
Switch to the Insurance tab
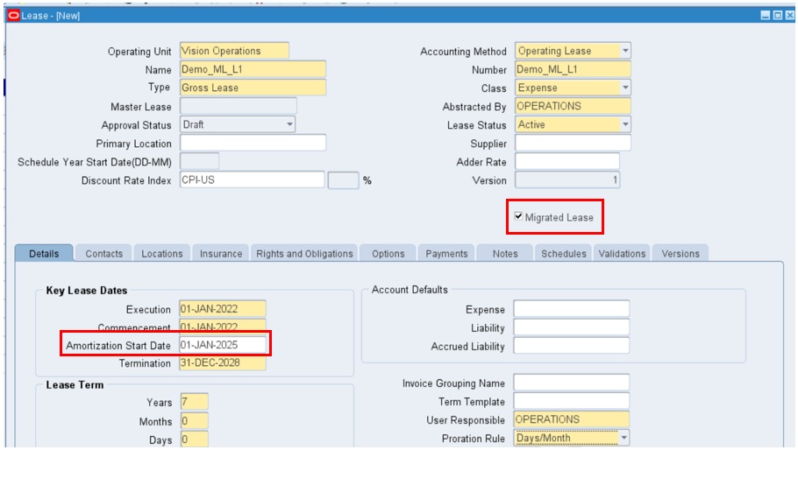[x=221, y=254]
